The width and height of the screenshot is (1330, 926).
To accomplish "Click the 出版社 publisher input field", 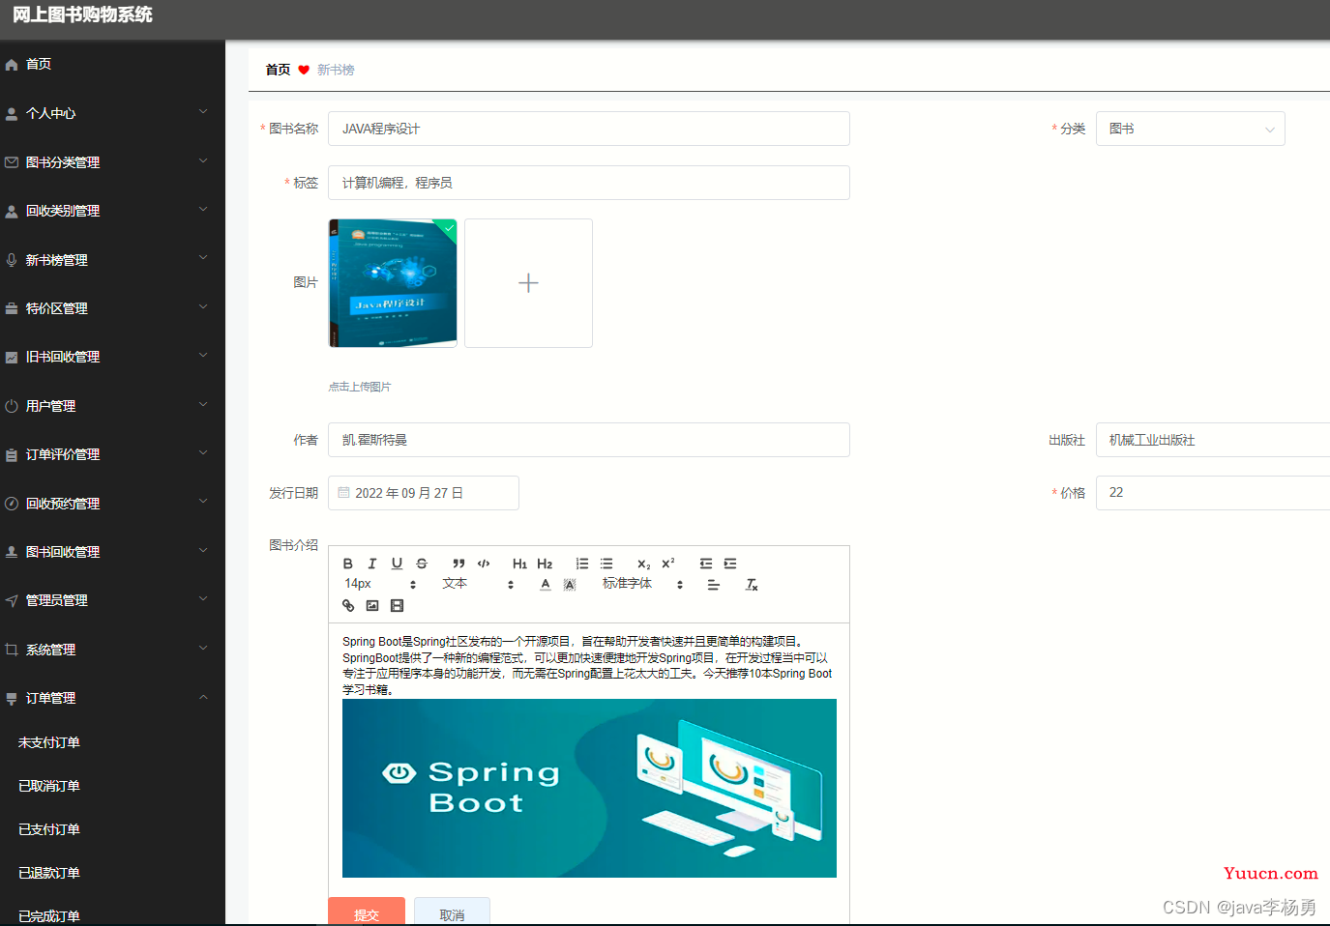I will (x=1213, y=440).
